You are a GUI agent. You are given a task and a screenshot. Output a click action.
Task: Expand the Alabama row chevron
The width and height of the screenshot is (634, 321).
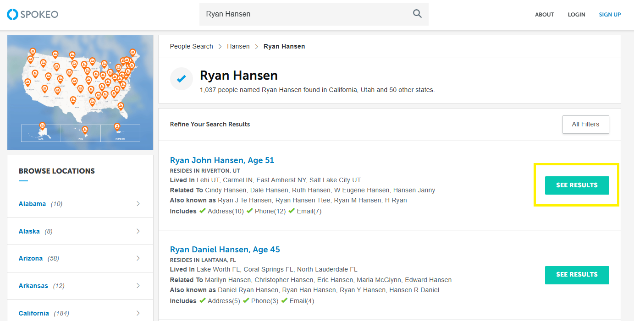pos(138,204)
